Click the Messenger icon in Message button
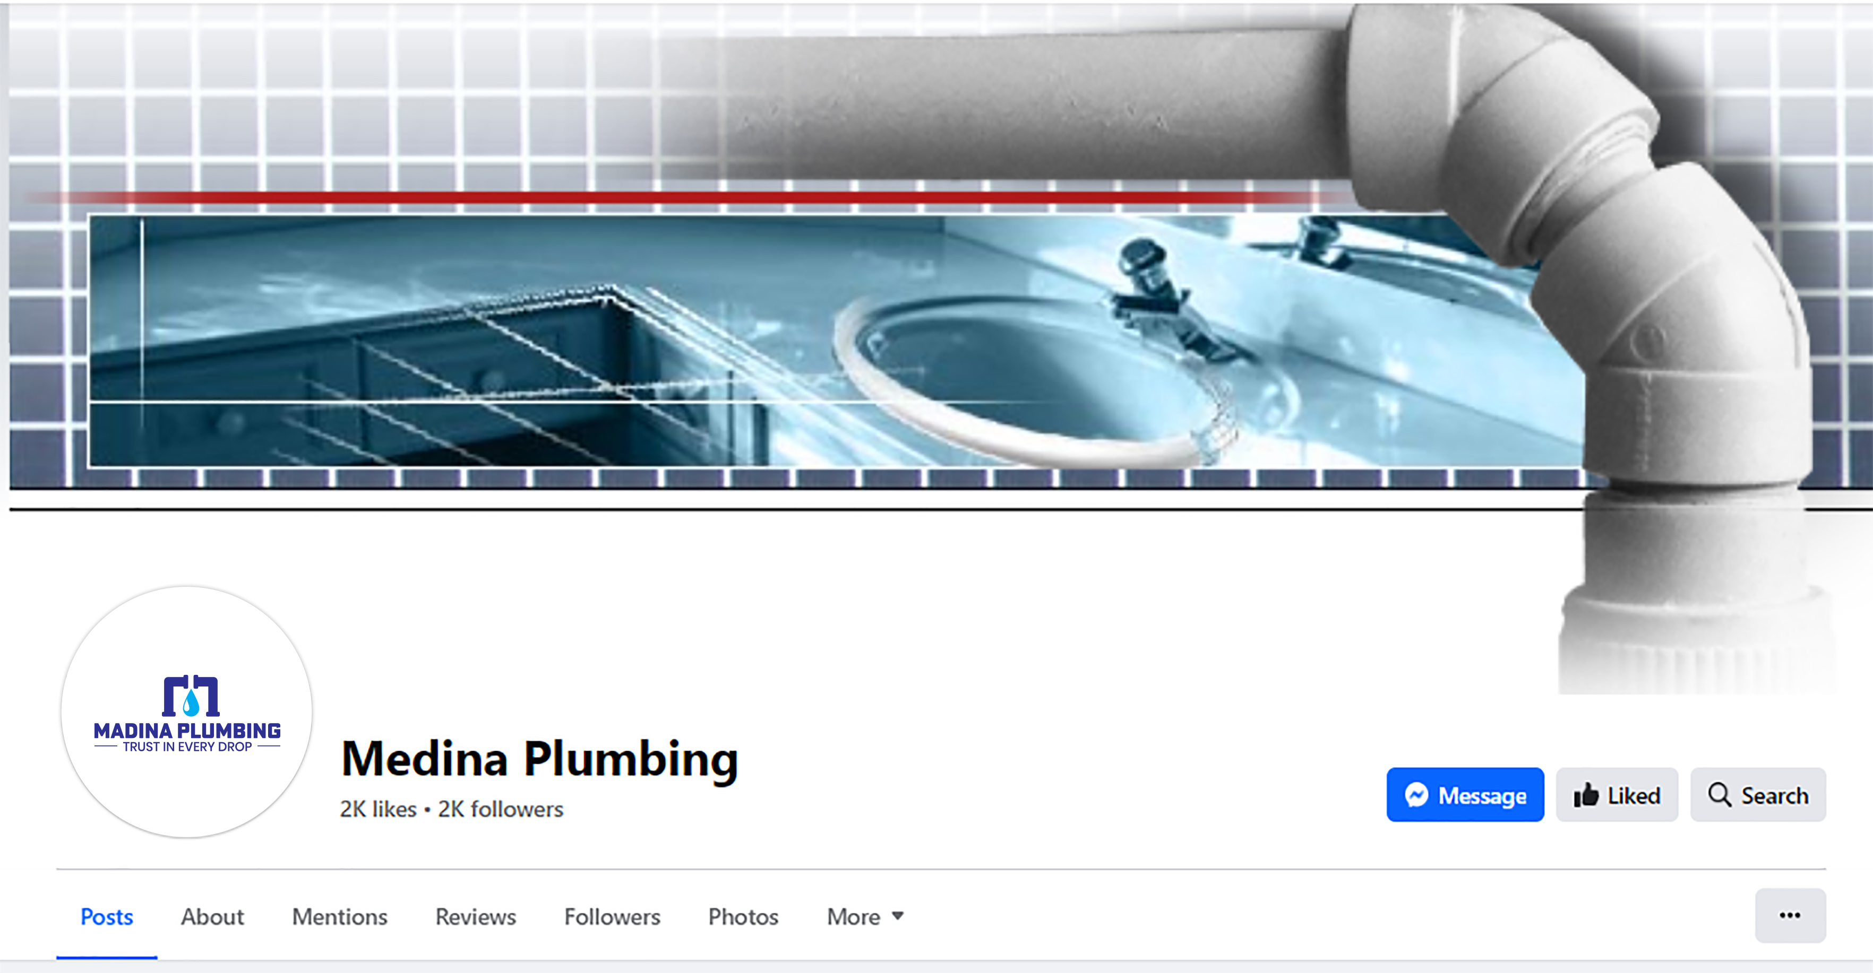 [1416, 795]
